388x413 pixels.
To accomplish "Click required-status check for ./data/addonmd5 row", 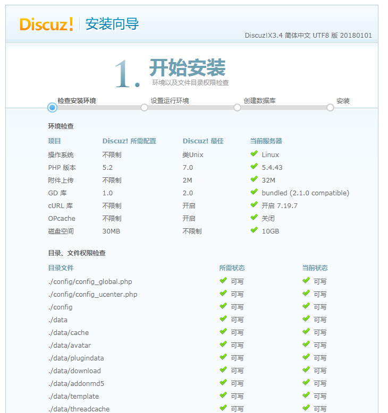I will (223, 382).
